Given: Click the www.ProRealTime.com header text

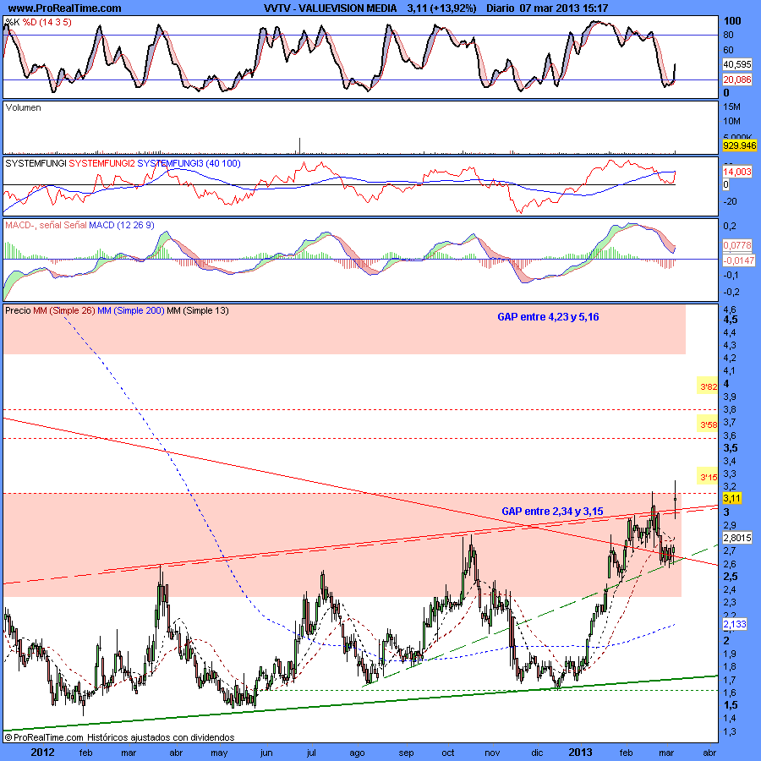Looking at the screenshot, I should coord(64,8).
